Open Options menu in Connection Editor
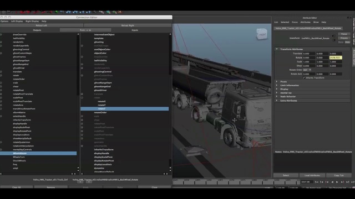The image size is (355, 199). (x=4, y=21)
